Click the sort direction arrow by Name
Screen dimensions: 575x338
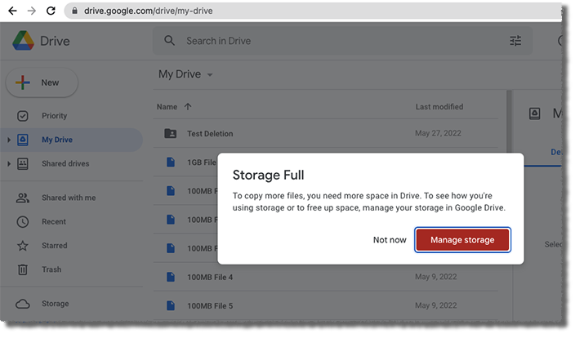click(189, 107)
